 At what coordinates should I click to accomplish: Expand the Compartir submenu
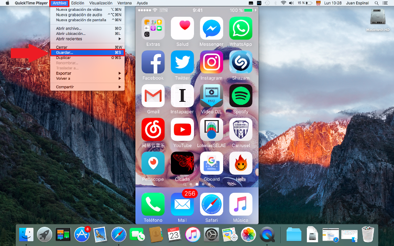pyautogui.click(x=87, y=87)
